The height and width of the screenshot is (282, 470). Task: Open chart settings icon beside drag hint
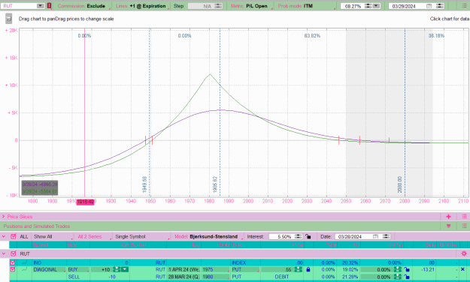click(x=9, y=19)
